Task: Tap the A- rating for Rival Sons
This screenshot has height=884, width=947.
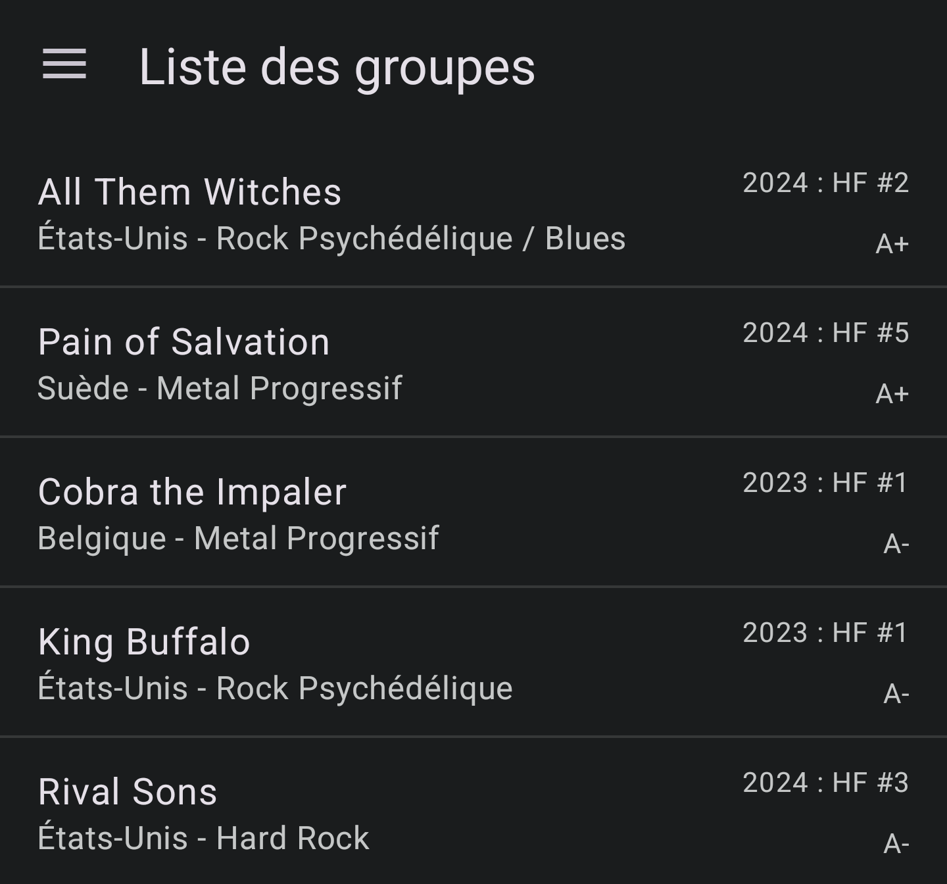Action: pyautogui.click(x=896, y=844)
